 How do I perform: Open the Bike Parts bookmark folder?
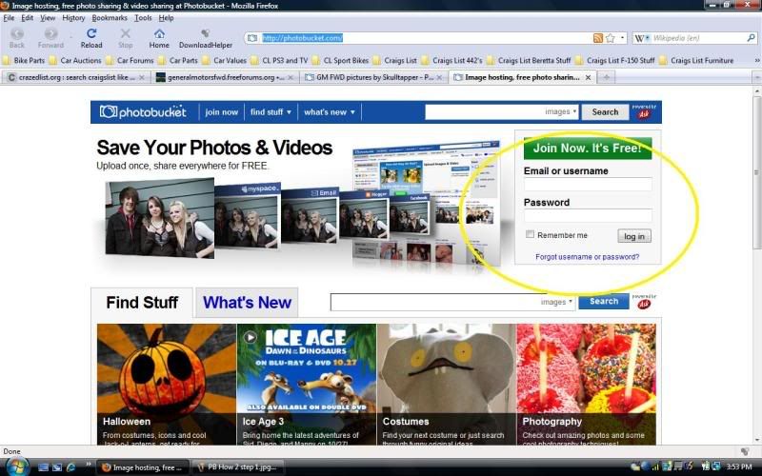pos(23,60)
